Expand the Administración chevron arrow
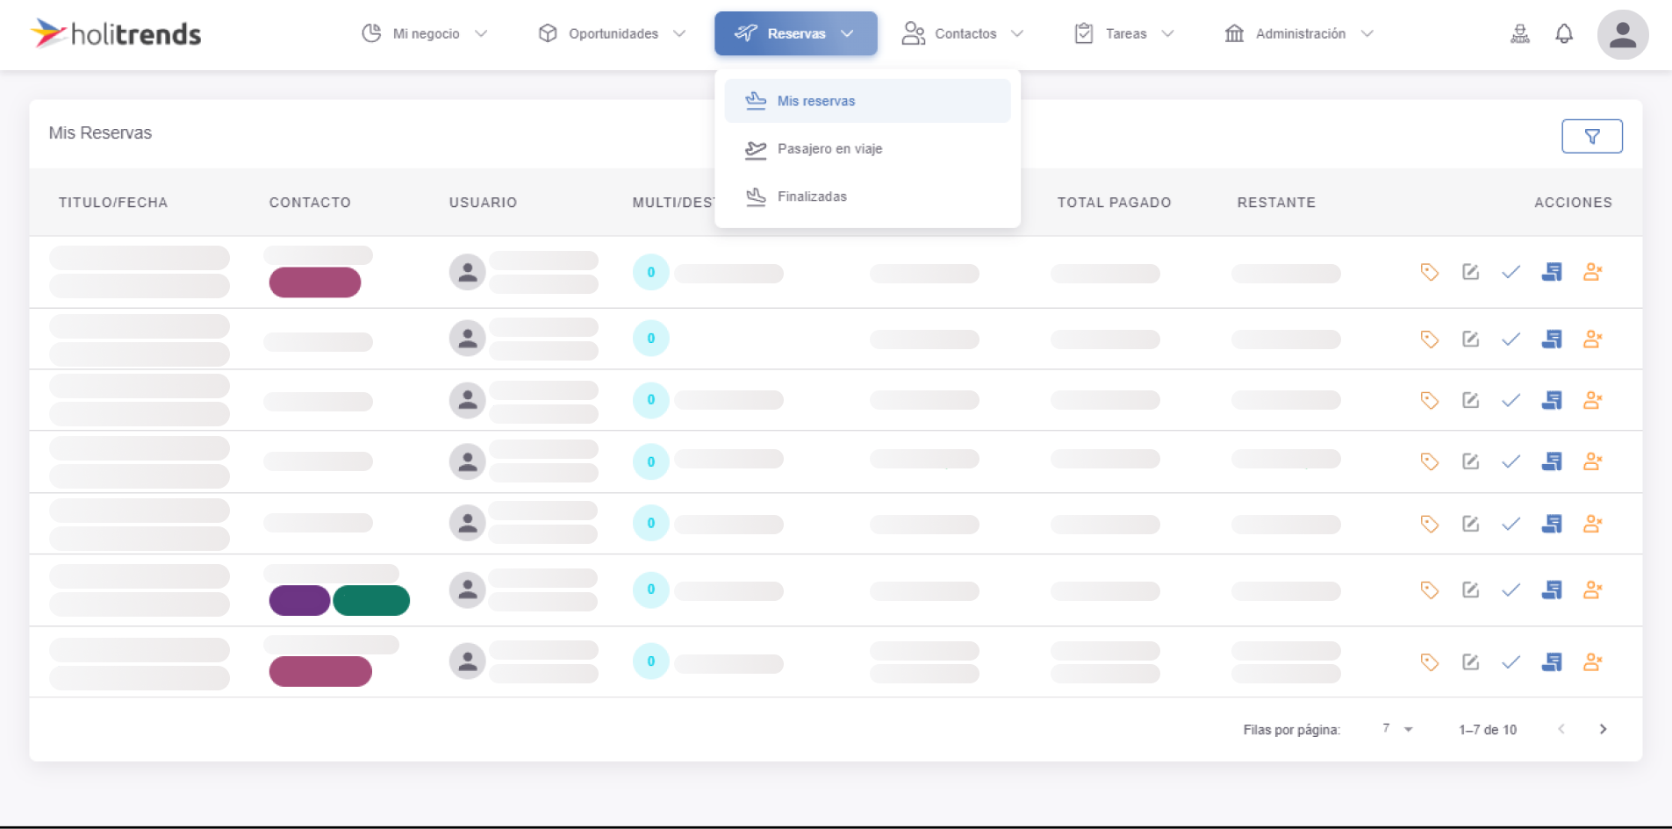 pyautogui.click(x=1367, y=33)
